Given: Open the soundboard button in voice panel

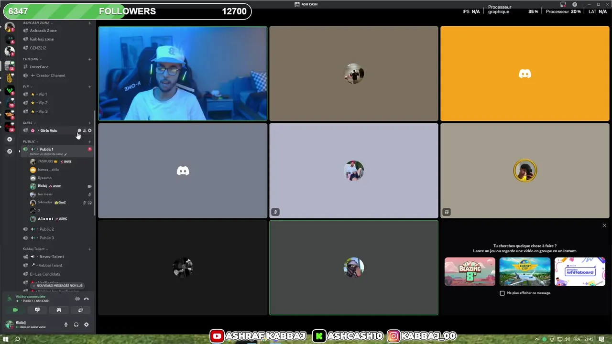Looking at the screenshot, I should click(x=80, y=310).
